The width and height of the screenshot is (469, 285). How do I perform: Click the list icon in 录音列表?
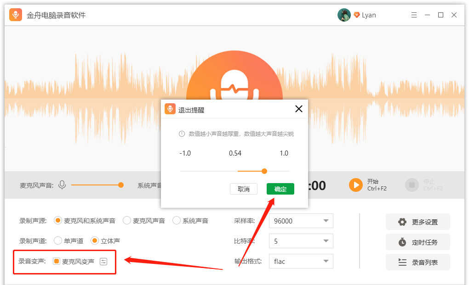(x=402, y=263)
